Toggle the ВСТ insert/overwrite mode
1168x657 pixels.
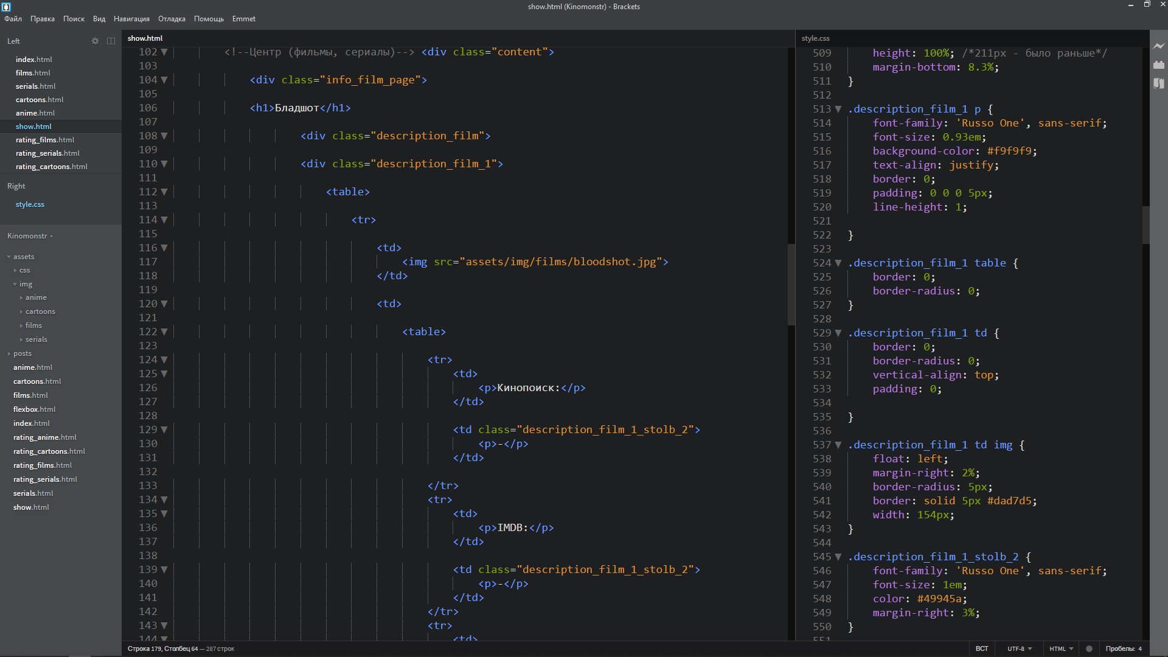point(982,648)
